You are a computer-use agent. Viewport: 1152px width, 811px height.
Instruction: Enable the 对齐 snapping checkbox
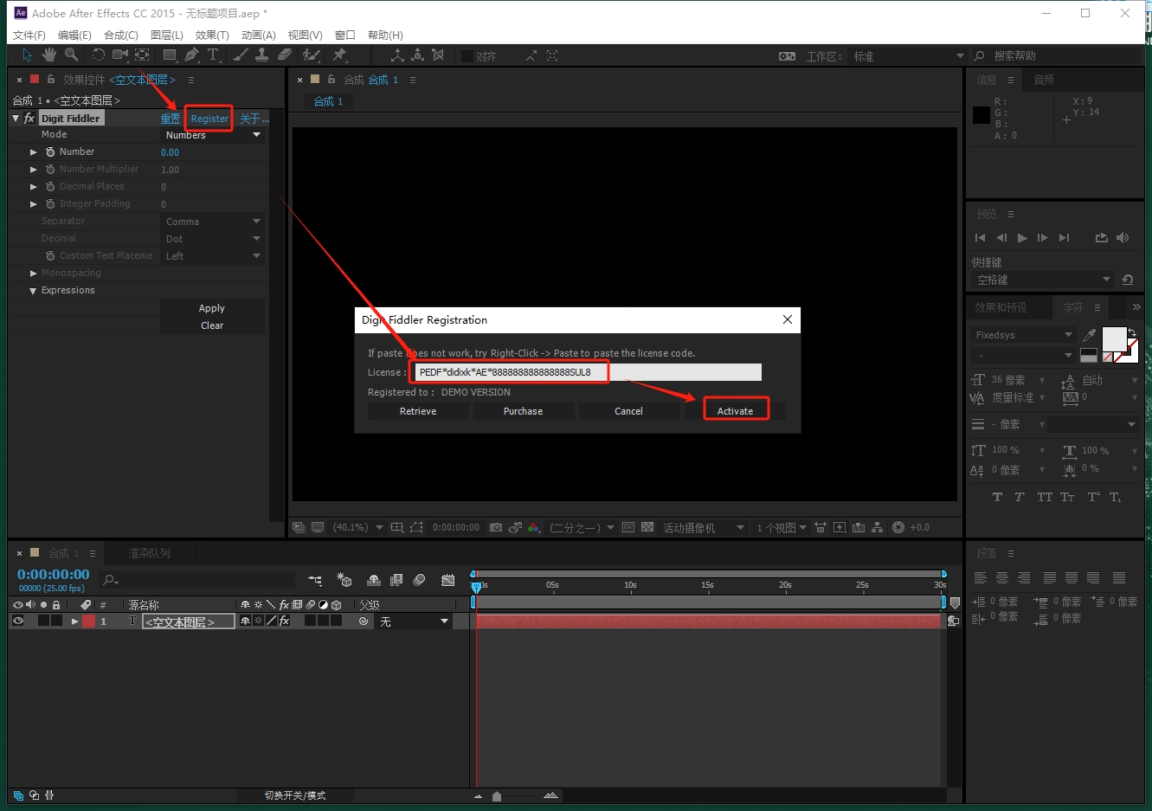(x=467, y=56)
